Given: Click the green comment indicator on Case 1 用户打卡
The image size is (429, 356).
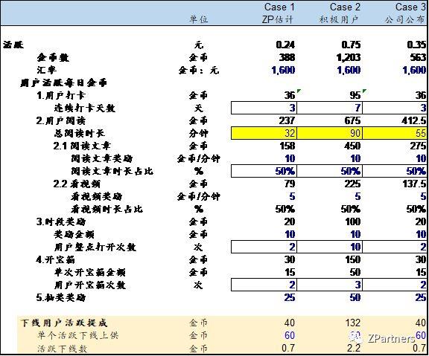Looking at the screenshot, I should (299, 91).
